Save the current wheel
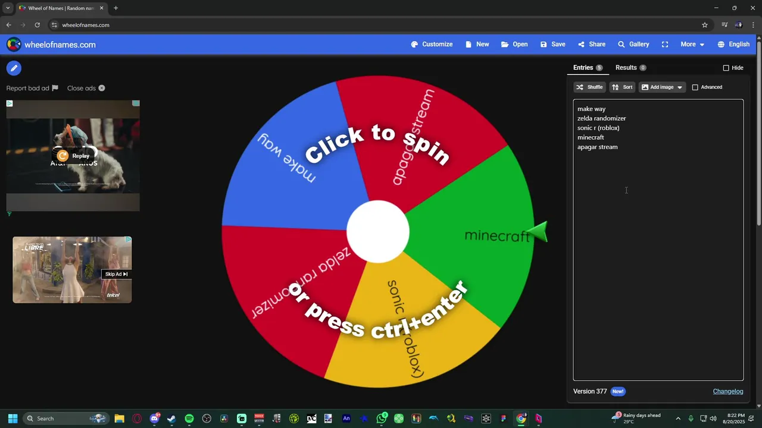The height and width of the screenshot is (428, 762). [552, 45]
